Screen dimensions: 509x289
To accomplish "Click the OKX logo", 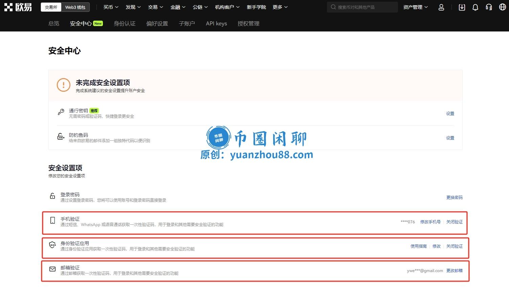I will 18,7.
